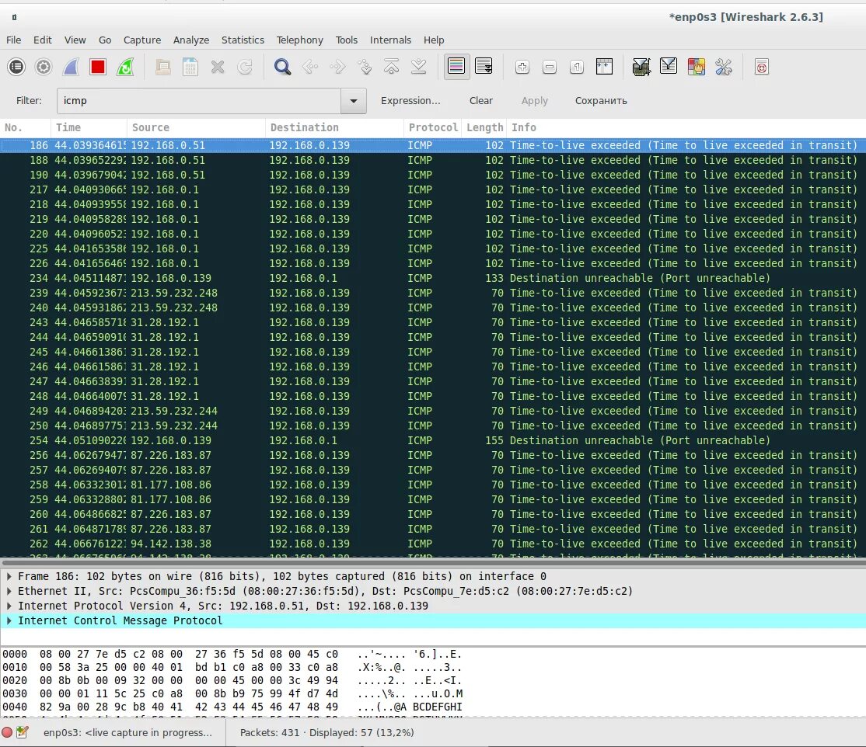This screenshot has height=747, width=866.
Task: Edit capture comments status bar icon
Action: tap(23, 733)
